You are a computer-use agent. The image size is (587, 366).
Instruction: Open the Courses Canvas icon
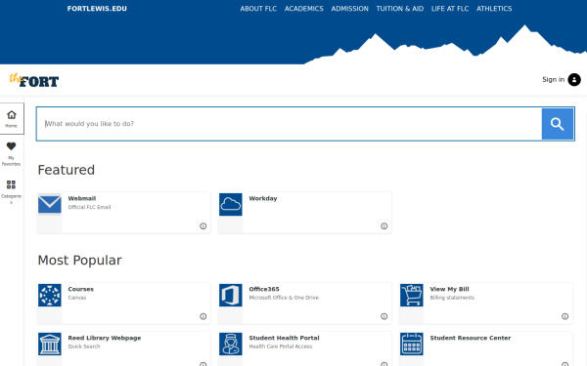point(50,295)
